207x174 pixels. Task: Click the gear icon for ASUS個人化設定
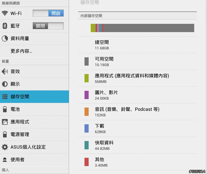coord(5,147)
